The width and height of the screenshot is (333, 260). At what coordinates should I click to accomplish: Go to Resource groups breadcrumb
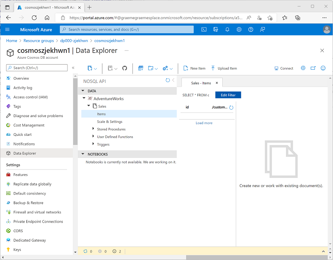(39, 40)
